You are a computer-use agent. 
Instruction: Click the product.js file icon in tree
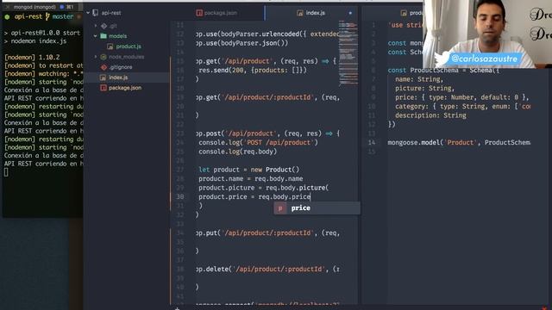(110, 46)
